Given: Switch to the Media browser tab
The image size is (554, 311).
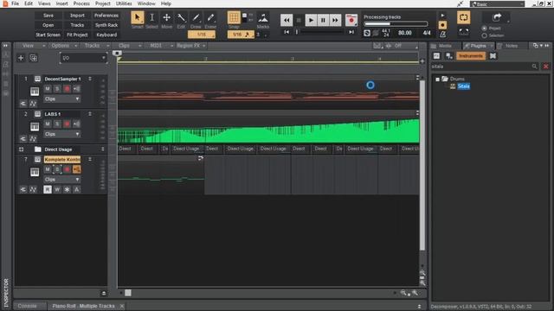Looking at the screenshot, I should click(445, 46).
